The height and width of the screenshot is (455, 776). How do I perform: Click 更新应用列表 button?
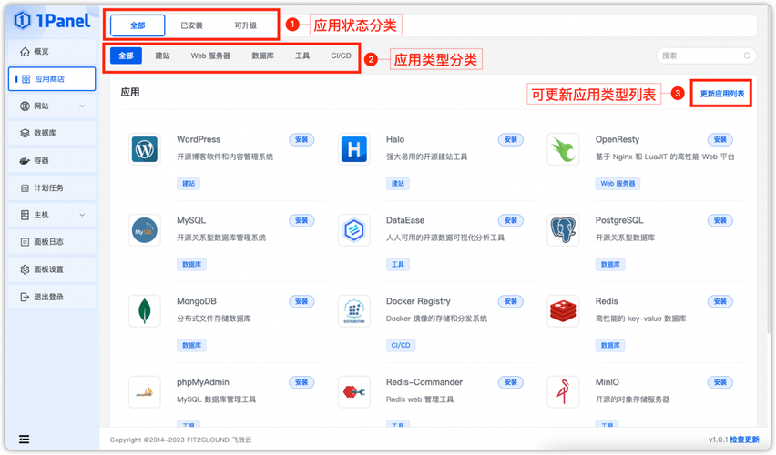722,94
